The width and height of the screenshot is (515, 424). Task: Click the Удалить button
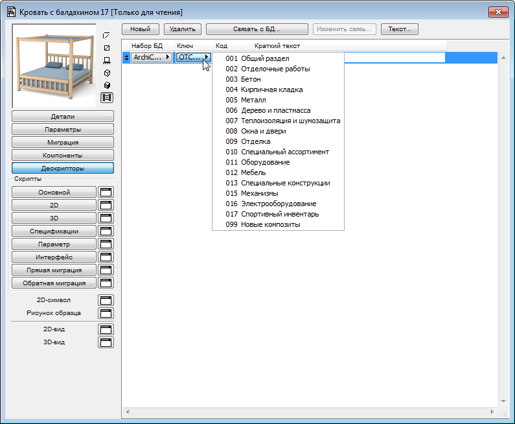click(x=182, y=29)
